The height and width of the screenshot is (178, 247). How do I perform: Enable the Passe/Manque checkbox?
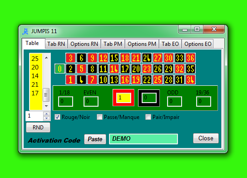coord(99,117)
